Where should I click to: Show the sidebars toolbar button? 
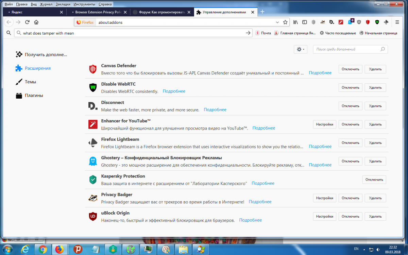[305, 22]
